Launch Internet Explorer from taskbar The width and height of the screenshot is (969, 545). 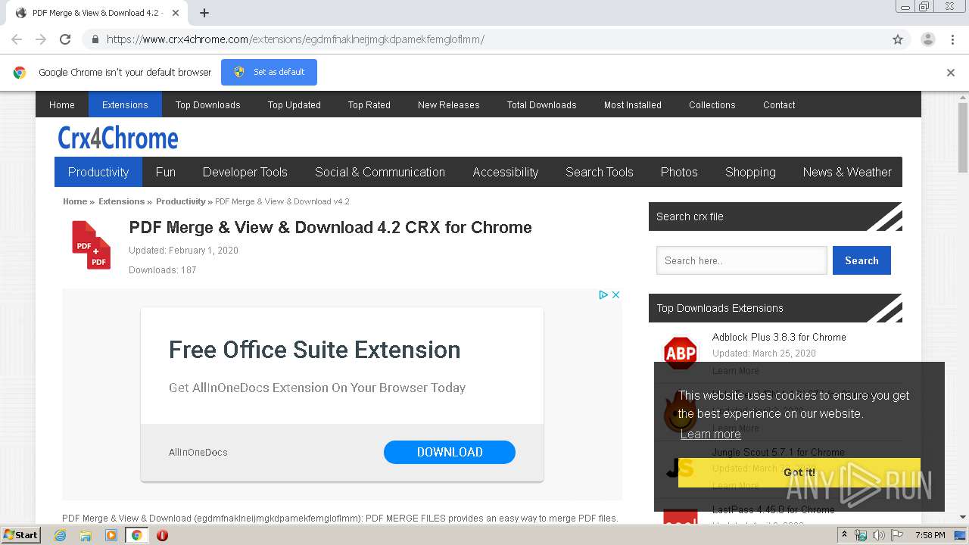pyautogui.click(x=60, y=535)
